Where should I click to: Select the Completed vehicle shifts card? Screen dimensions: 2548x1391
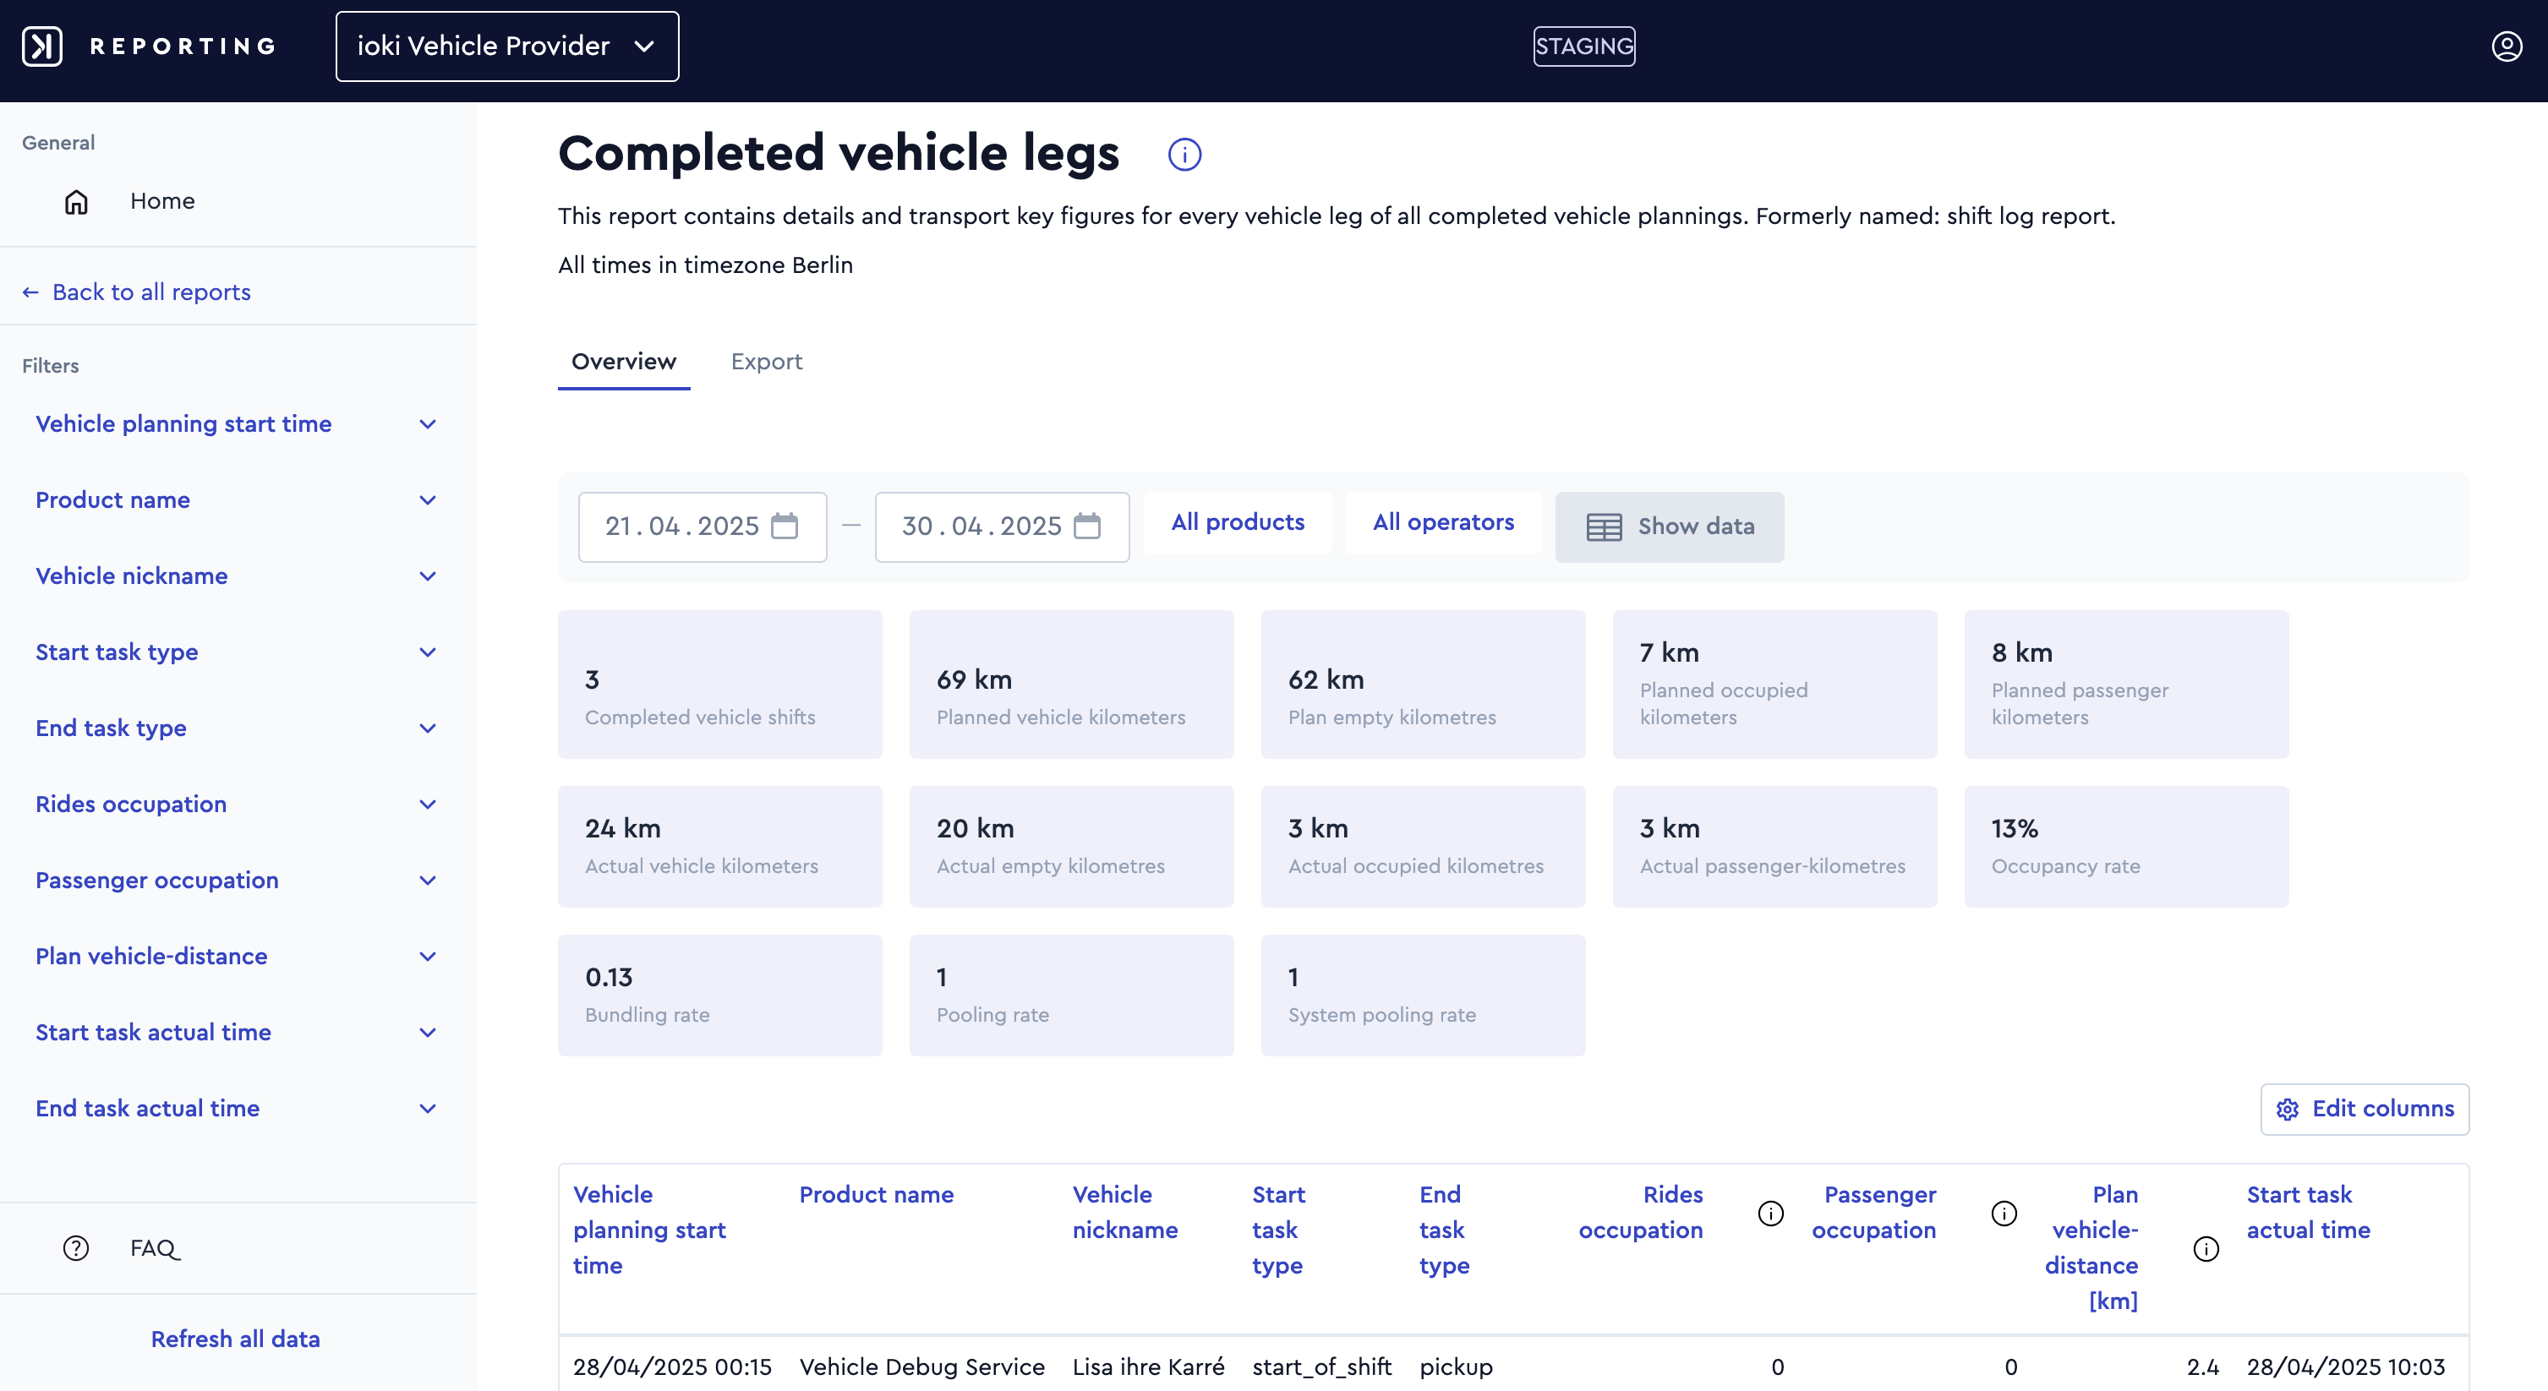719,685
